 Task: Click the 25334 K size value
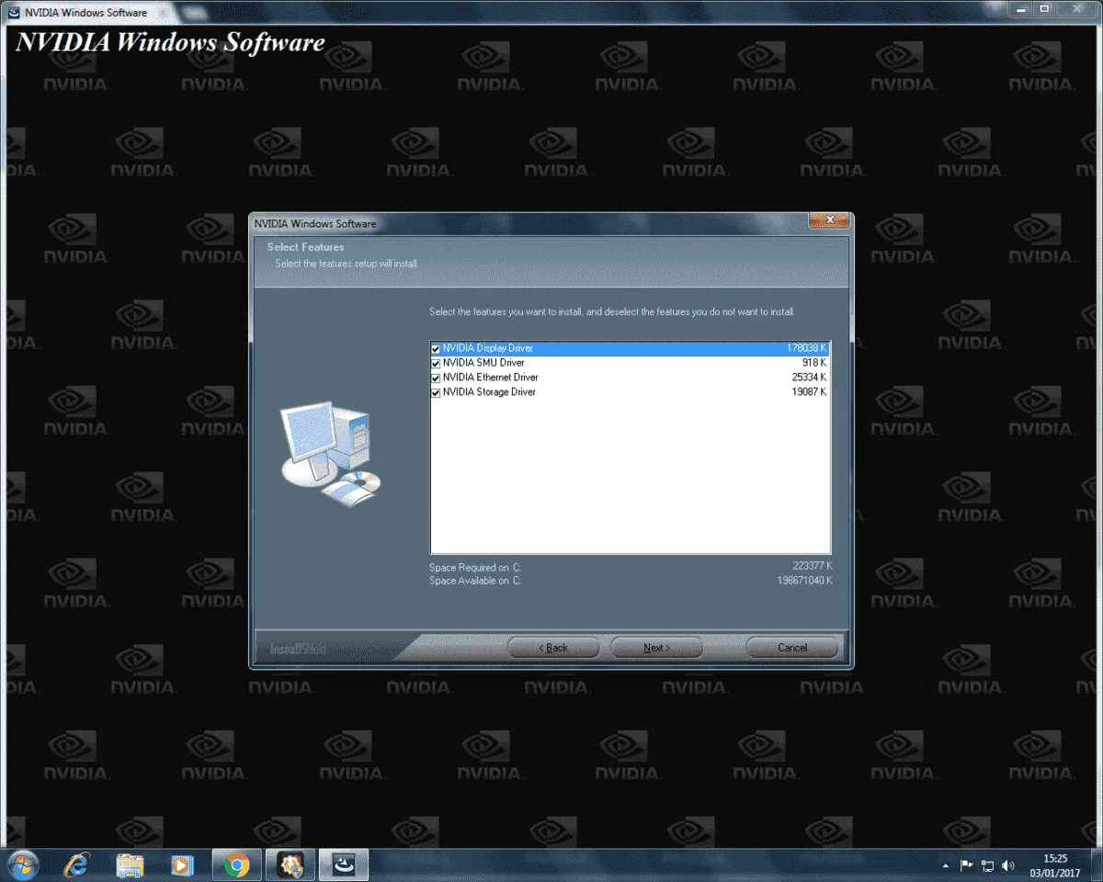[x=809, y=378]
